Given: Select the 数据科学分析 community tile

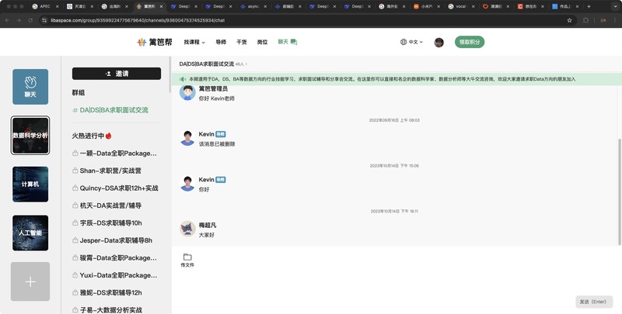Looking at the screenshot, I should pos(30,135).
